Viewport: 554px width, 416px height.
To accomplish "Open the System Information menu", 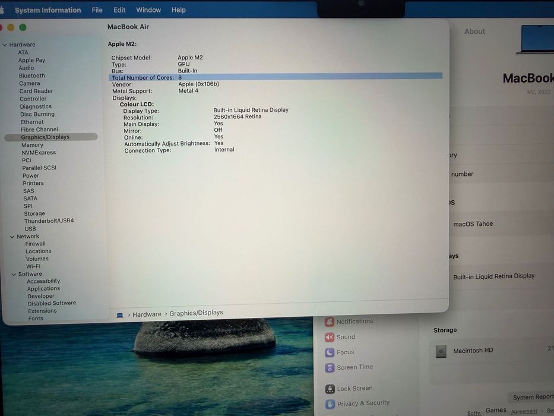I will [48, 10].
